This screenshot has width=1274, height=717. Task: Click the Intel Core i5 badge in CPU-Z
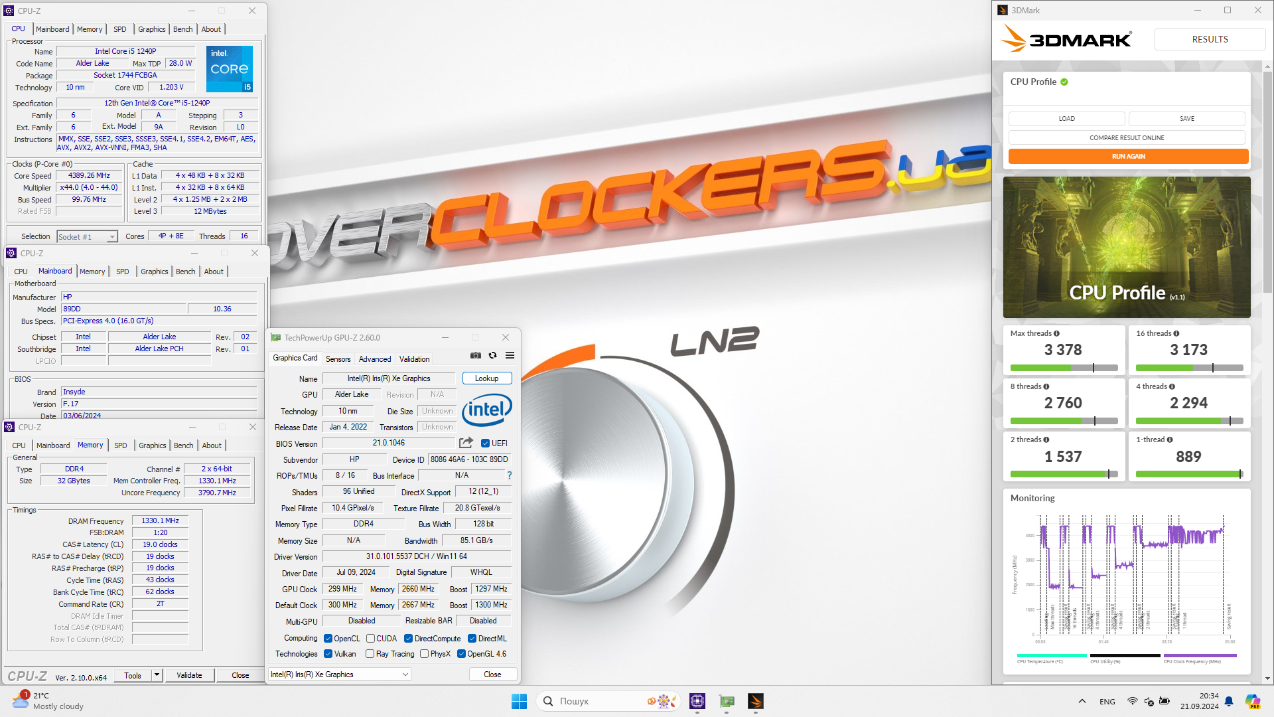pos(230,69)
